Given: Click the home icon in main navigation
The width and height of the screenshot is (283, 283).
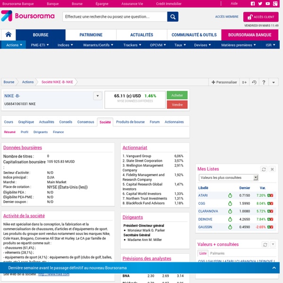Looking at the screenshot, I should pos(8,34).
